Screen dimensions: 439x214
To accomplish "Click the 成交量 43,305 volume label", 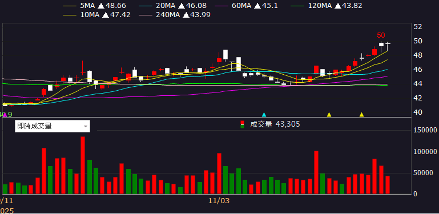I will point(275,124).
